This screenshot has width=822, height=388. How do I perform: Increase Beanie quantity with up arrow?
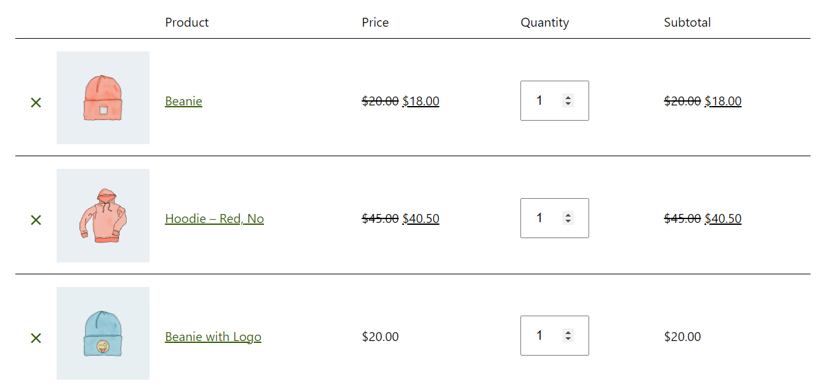coord(568,97)
